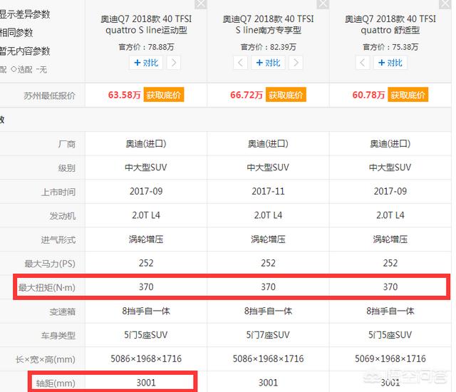This screenshot has height=392, width=456.
Task: Click the 5门7座SUV body type cell
Action: pyautogui.click(x=268, y=335)
